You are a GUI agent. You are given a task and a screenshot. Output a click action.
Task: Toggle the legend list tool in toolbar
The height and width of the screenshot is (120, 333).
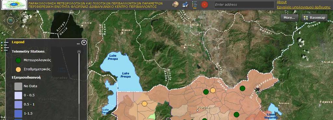coord(194,5)
